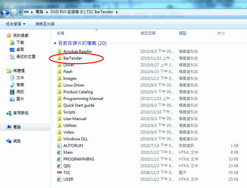Select the USER HTML file icon
Screen dimensions: 247x188
[59, 179]
